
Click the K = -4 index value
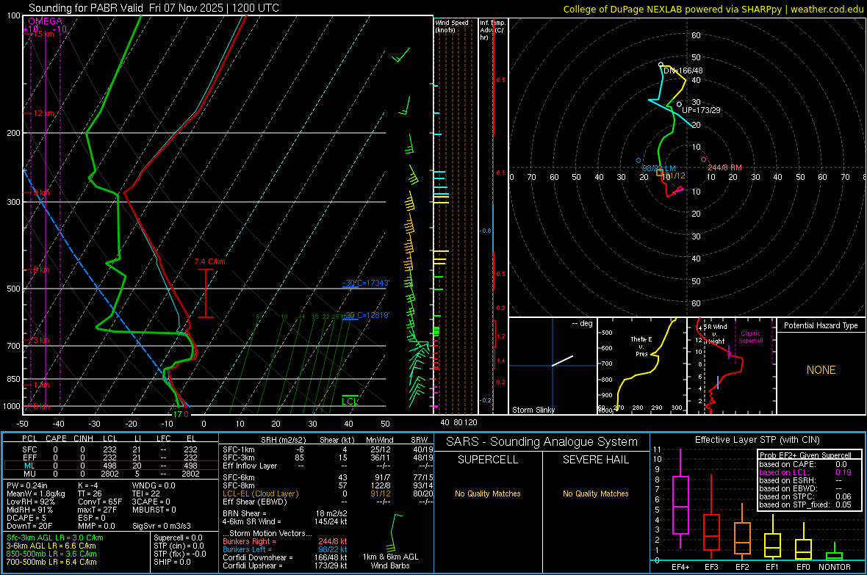click(x=88, y=485)
